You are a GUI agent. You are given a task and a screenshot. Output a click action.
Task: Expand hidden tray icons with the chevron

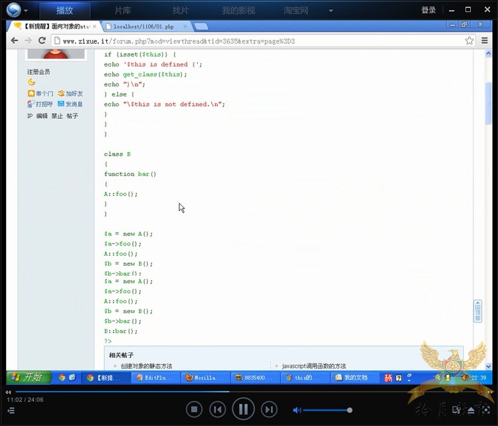pos(439,377)
